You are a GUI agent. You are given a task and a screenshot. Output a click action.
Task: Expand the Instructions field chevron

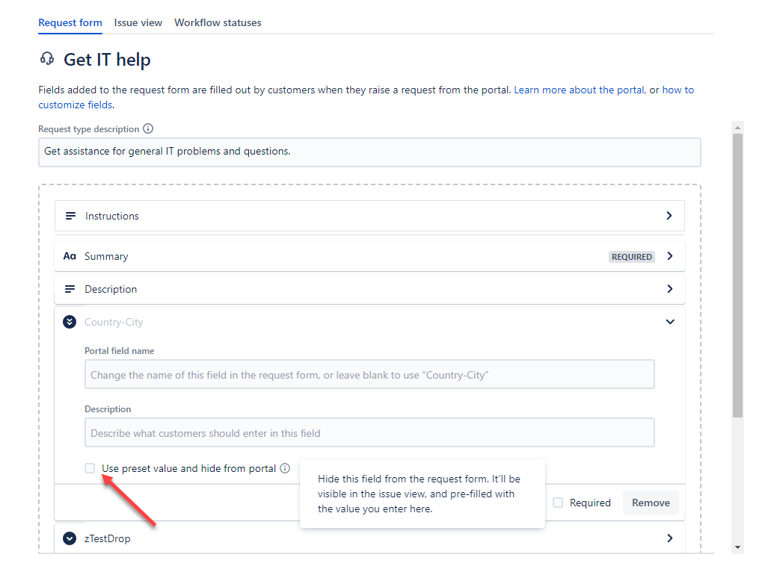pyautogui.click(x=669, y=216)
